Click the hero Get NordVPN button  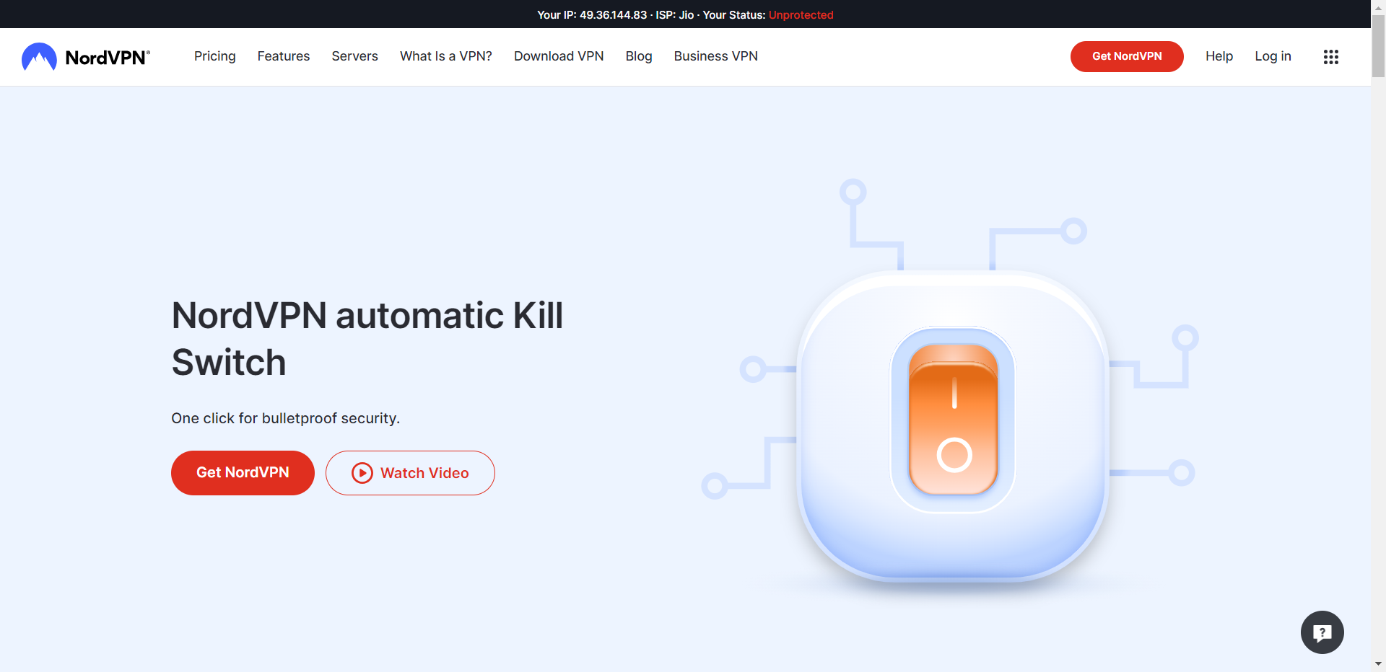tap(243, 473)
